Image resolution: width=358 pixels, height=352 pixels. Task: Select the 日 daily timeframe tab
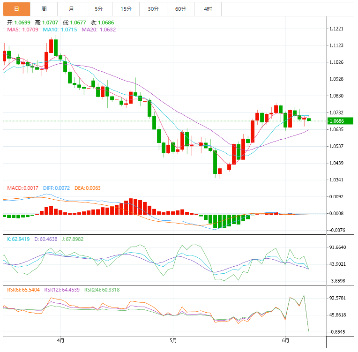pyautogui.click(x=16, y=9)
